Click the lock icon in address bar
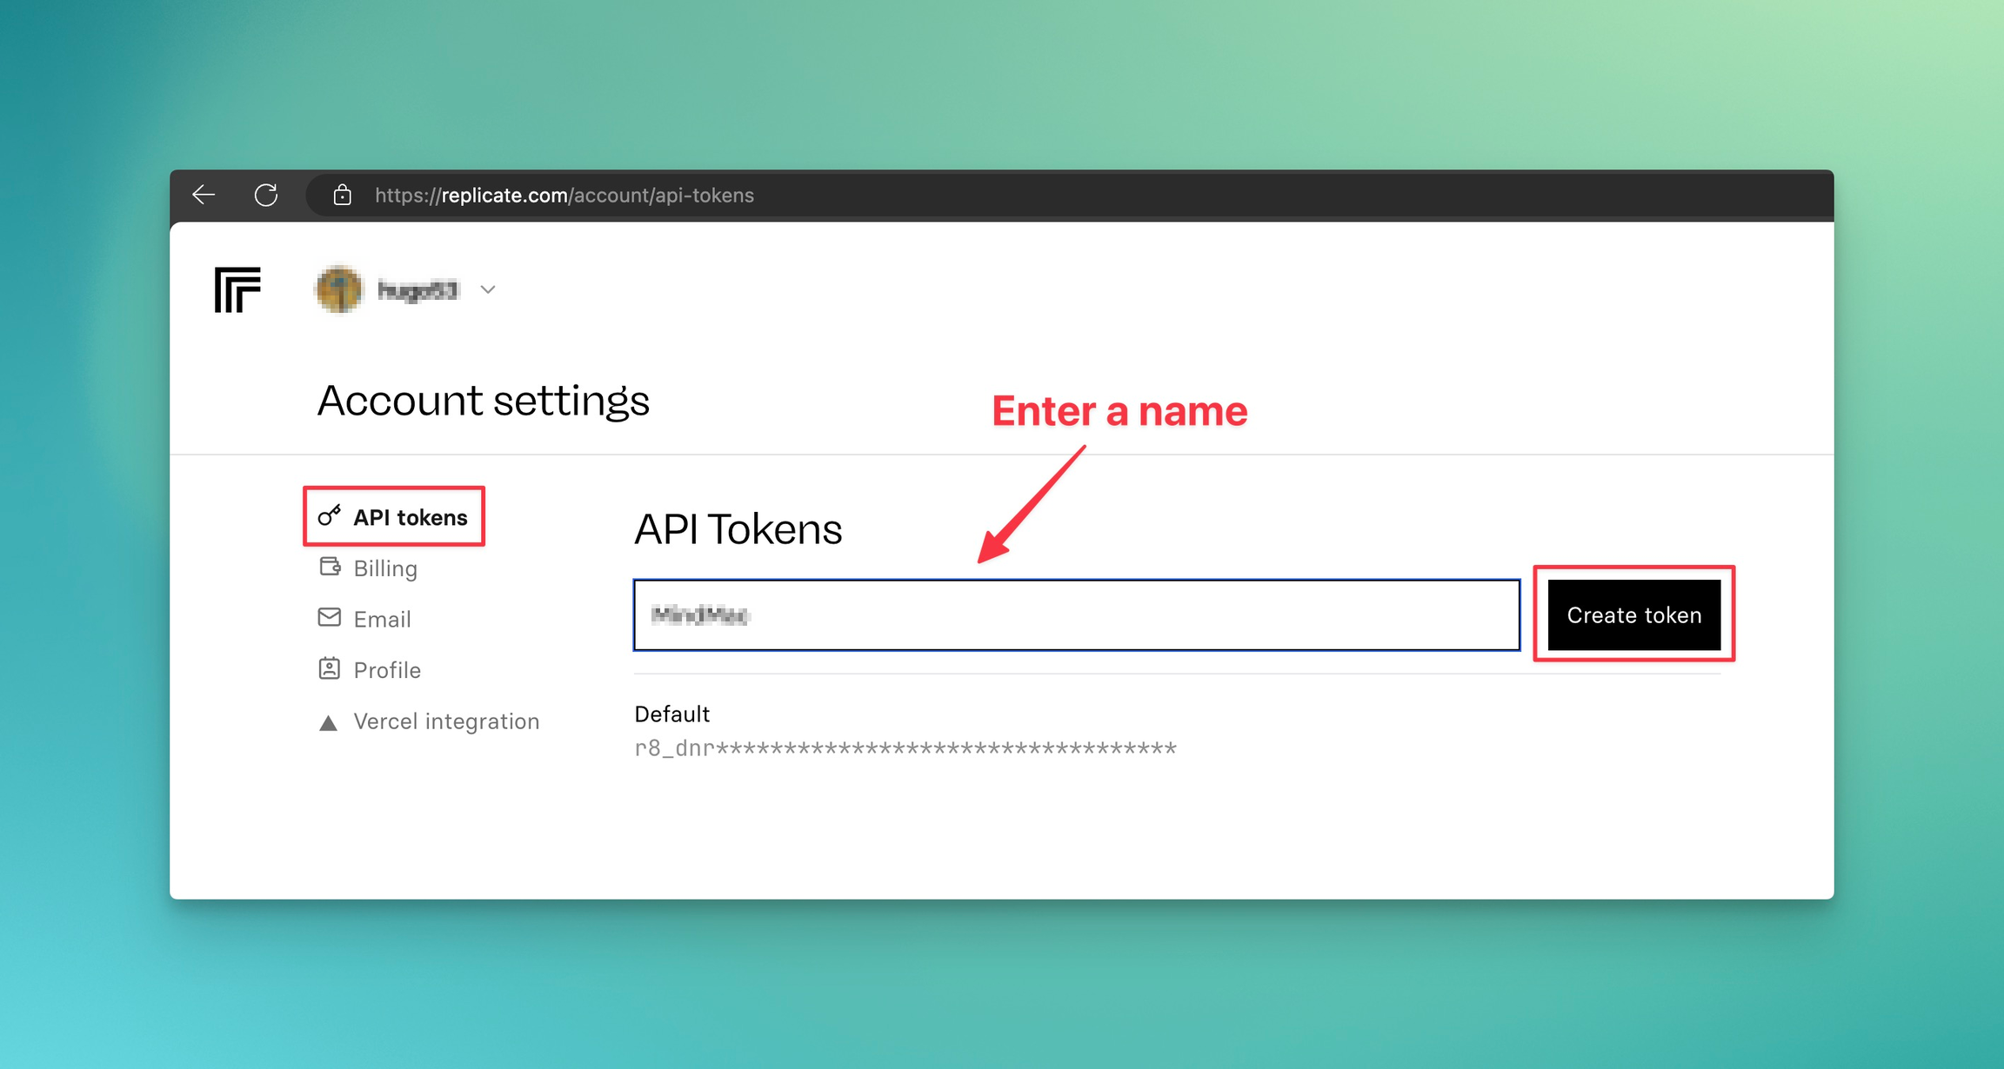Screen dimensions: 2004x1069 [x=342, y=195]
